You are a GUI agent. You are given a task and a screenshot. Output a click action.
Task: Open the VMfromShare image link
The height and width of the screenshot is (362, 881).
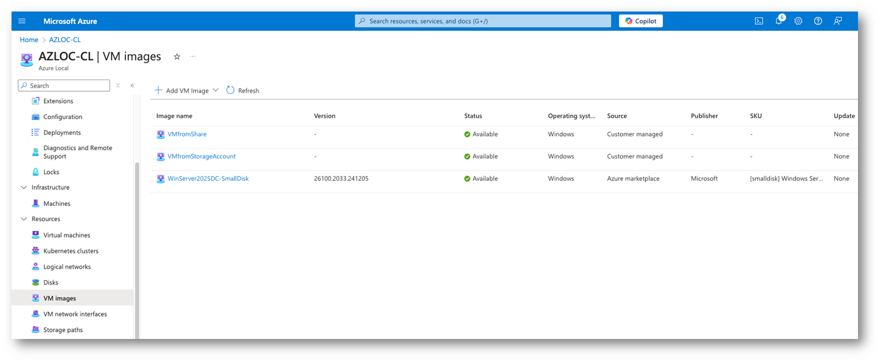(187, 134)
